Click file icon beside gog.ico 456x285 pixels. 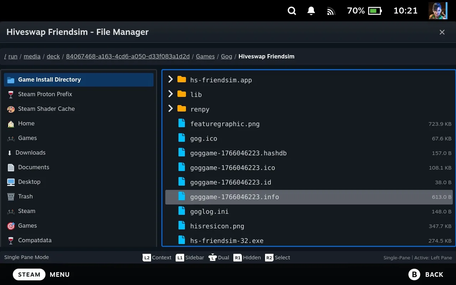coord(182,138)
